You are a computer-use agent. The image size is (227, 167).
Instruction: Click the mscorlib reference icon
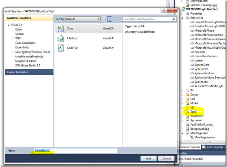click(192, 52)
